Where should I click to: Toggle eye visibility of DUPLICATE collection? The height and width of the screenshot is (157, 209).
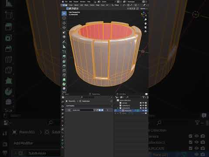click(x=143, y=108)
